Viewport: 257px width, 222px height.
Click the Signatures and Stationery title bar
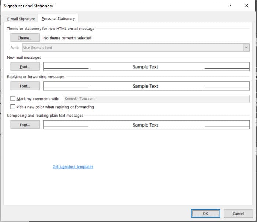tap(110, 6)
